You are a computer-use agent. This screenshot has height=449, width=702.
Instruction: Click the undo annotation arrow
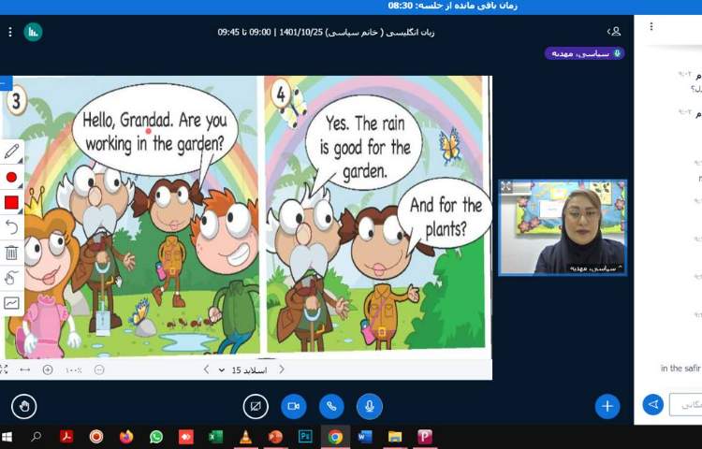click(x=11, y=227)
